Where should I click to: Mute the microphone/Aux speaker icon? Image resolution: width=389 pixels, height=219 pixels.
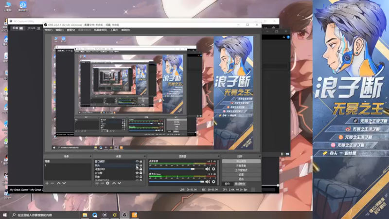pyautogui.click(x=208, y=182)
